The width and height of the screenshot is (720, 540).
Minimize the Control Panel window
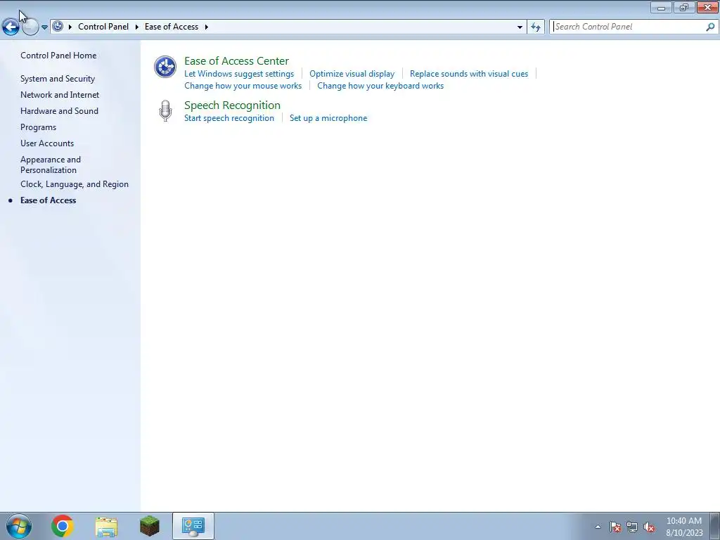point(661,7)
